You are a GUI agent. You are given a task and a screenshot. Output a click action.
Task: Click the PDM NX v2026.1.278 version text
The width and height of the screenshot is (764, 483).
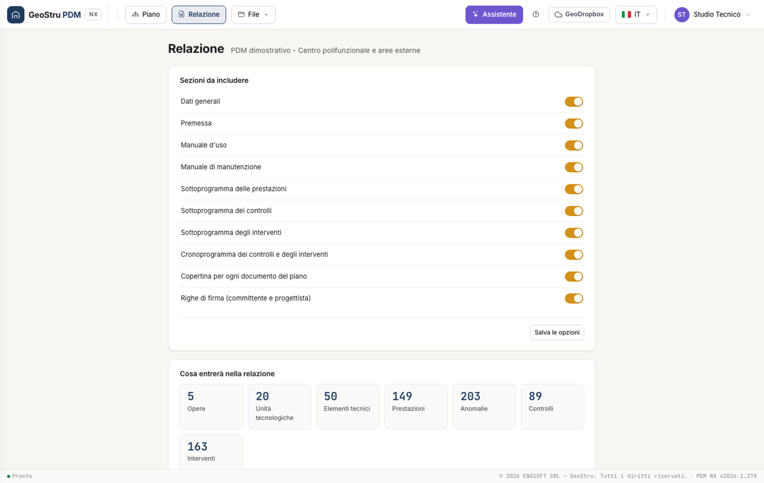726,476
